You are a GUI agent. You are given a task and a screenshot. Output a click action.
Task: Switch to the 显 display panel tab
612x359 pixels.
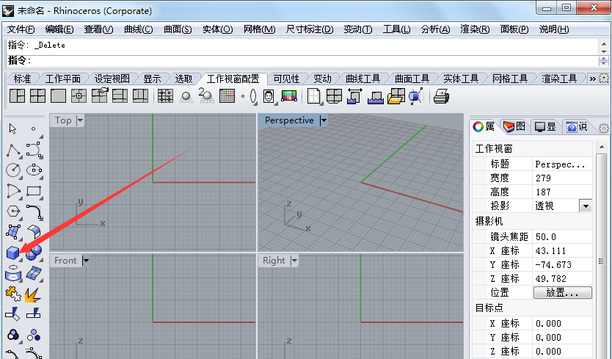546,126
